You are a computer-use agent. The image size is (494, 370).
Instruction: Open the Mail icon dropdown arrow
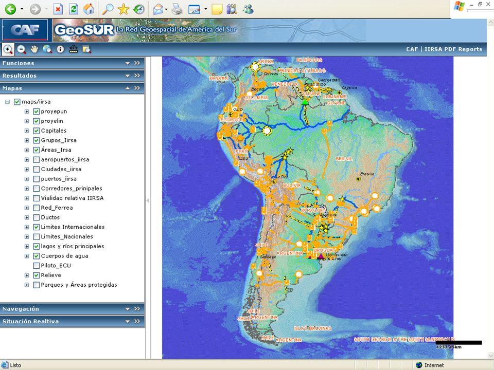click(166, 9)
